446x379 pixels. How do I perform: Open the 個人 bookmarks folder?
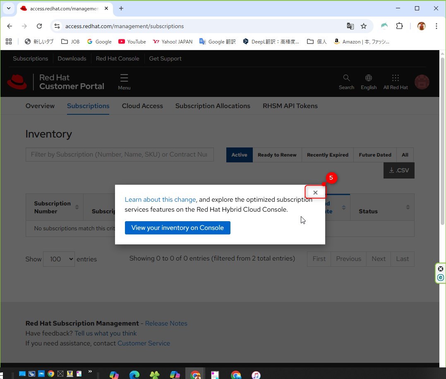[317, 41]
